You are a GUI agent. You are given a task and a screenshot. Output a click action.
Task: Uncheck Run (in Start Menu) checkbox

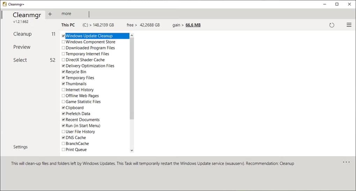tap(63, 126)
